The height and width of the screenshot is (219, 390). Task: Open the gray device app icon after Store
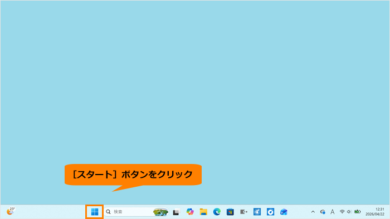[x=243, y=212]
